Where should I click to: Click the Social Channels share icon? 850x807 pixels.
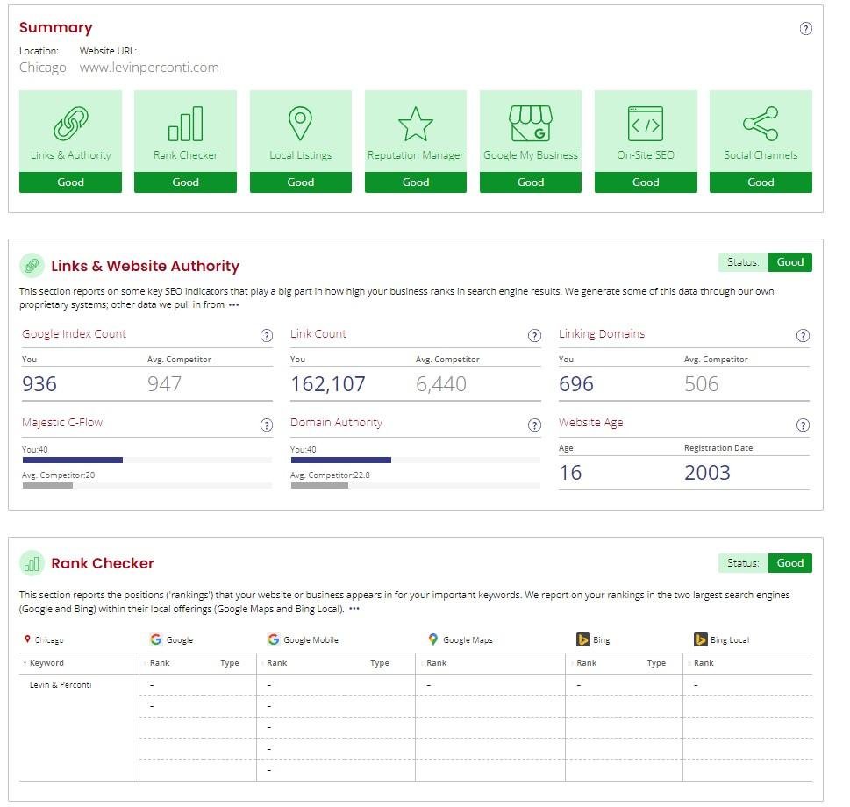pyautogui.click(x=760, y=124)
